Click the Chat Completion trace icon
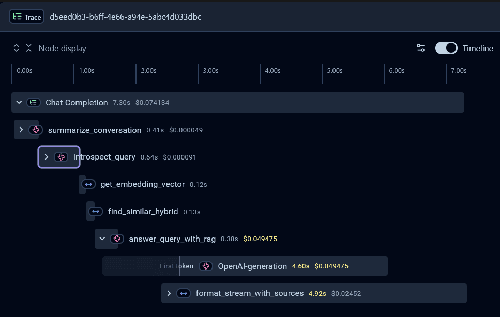This screenshot has height=317, width=500. (33, 103)
